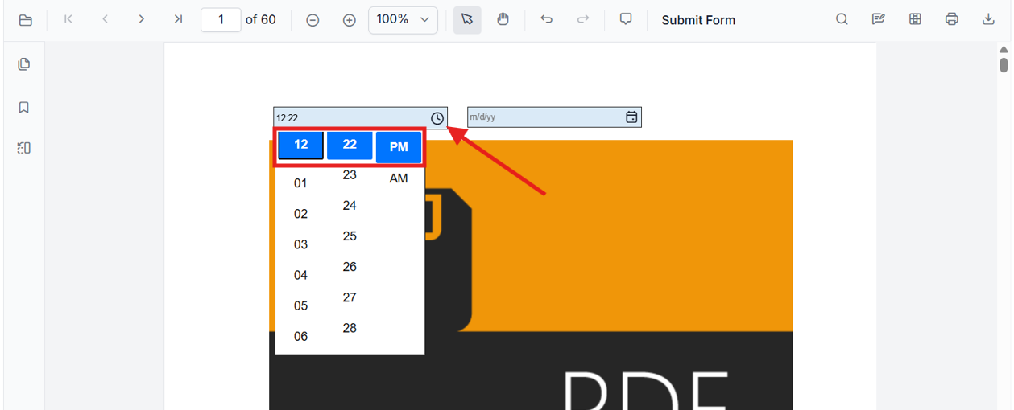This screenshot has width=1014, height=410.
Task: Go to next page
Action: pos(142,19)
